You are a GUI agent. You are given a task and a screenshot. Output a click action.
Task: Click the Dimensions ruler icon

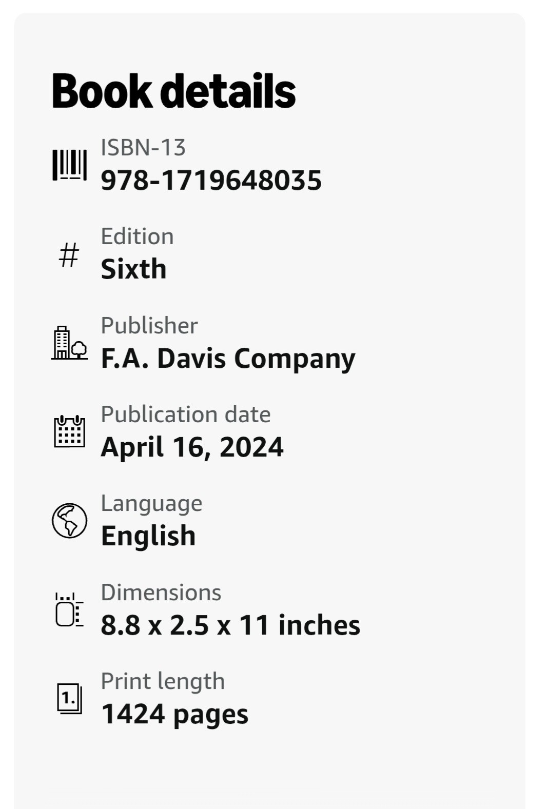coord(69,609)
